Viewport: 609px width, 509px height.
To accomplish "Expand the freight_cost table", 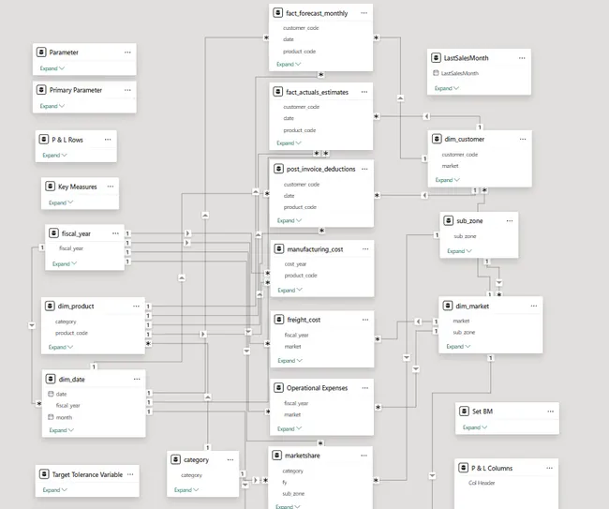I will 290,361.
